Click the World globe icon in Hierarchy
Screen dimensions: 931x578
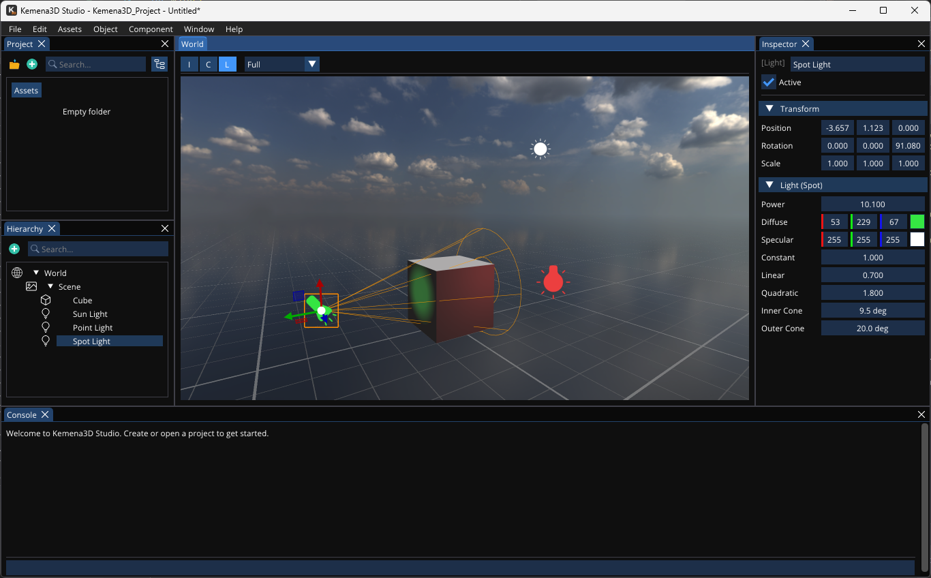click(x=18, y=273)
